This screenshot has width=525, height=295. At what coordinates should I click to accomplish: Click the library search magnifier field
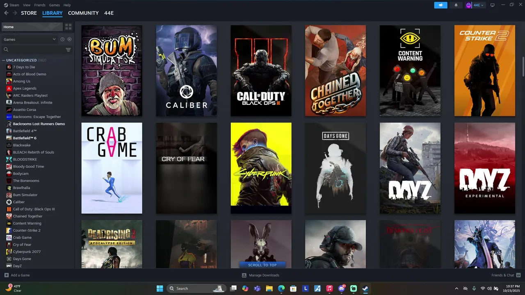point(33,50)
